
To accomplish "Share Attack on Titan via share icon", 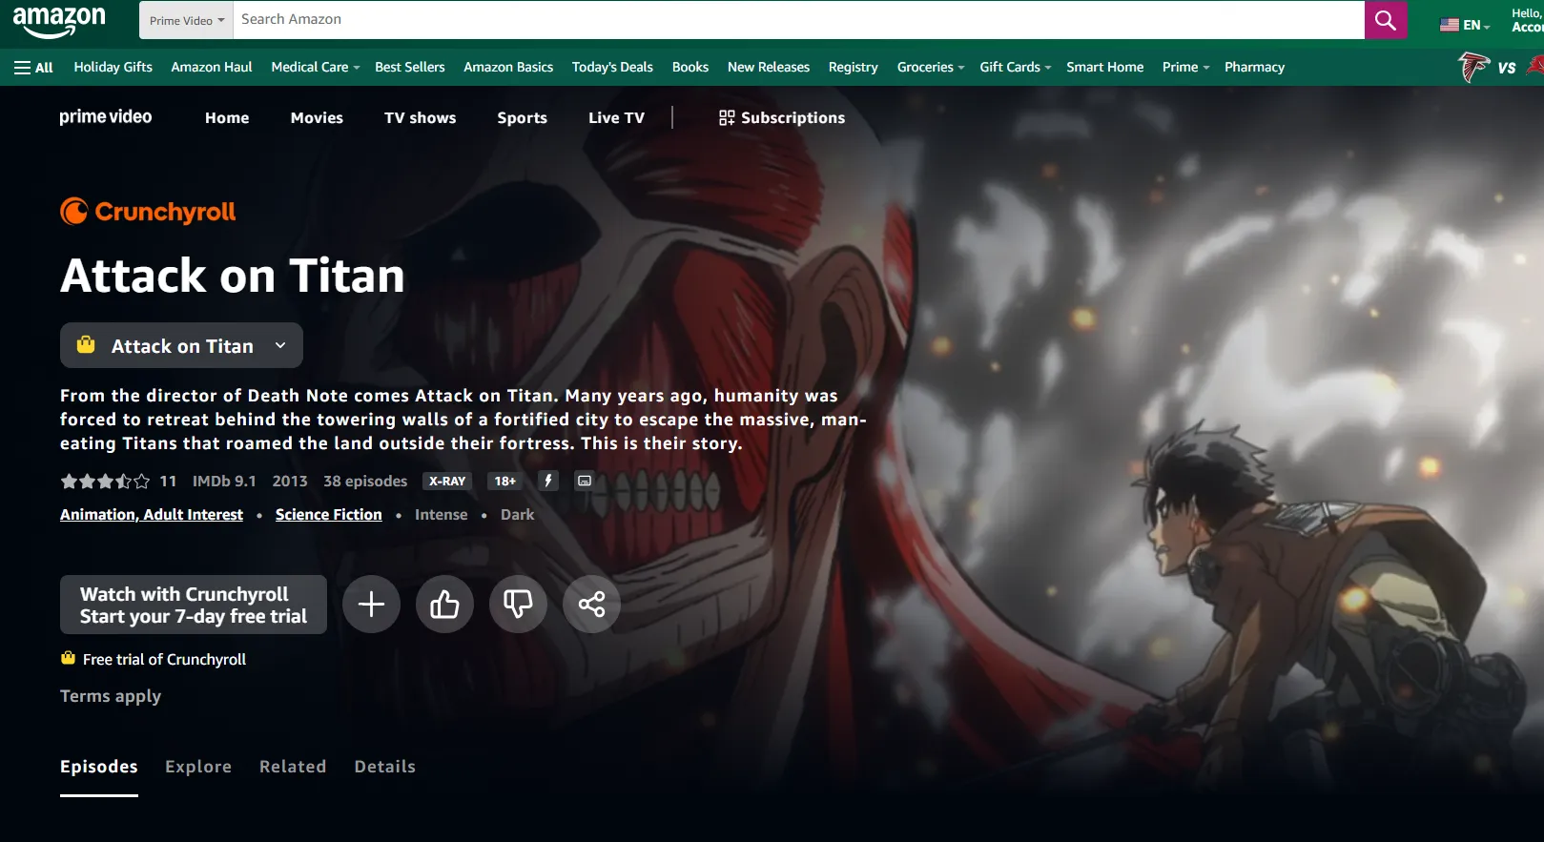I will coord(591,604).
